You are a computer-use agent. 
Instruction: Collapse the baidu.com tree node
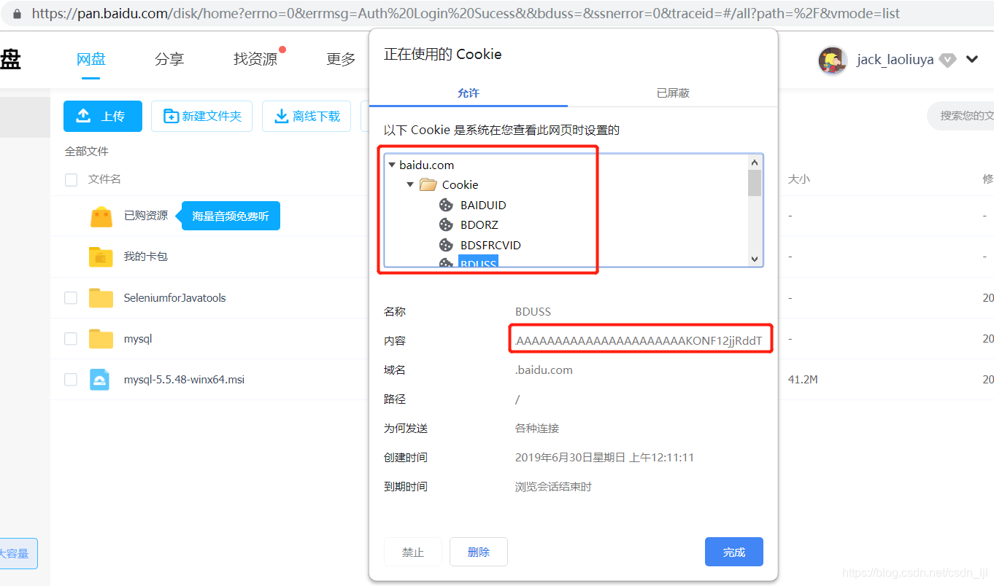coord(392,165)
